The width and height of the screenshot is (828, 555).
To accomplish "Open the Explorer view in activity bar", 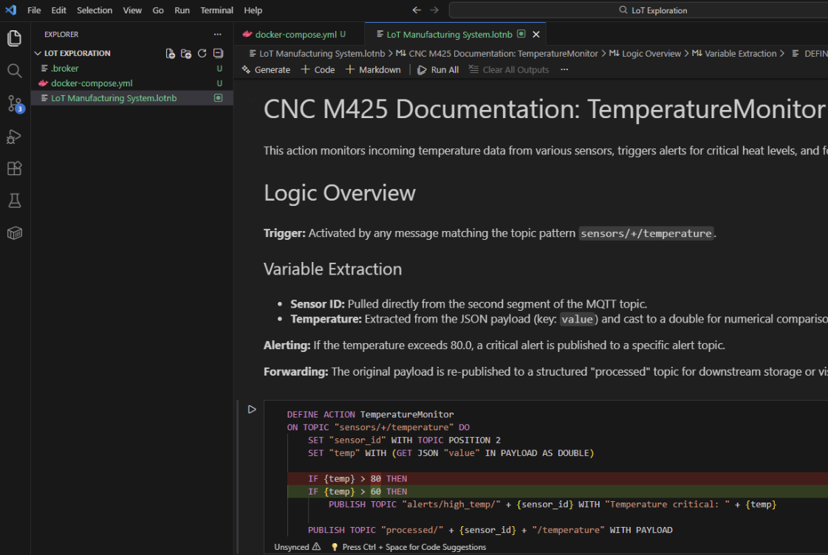I will point(15,38).
